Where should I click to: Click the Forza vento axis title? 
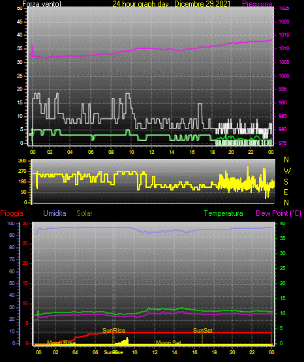click(42, 4)
